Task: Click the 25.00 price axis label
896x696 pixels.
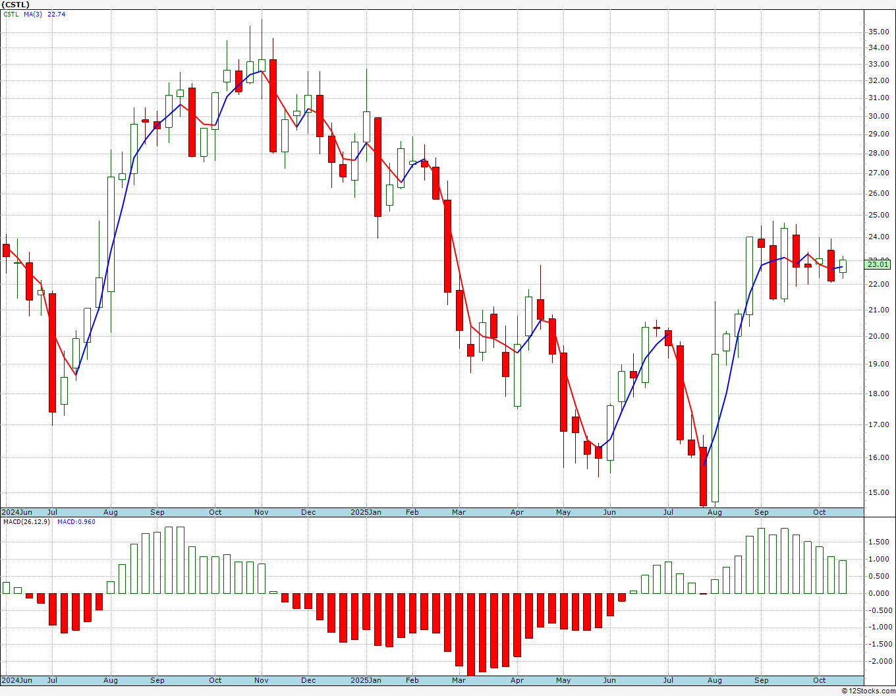Action: (878, 215)
